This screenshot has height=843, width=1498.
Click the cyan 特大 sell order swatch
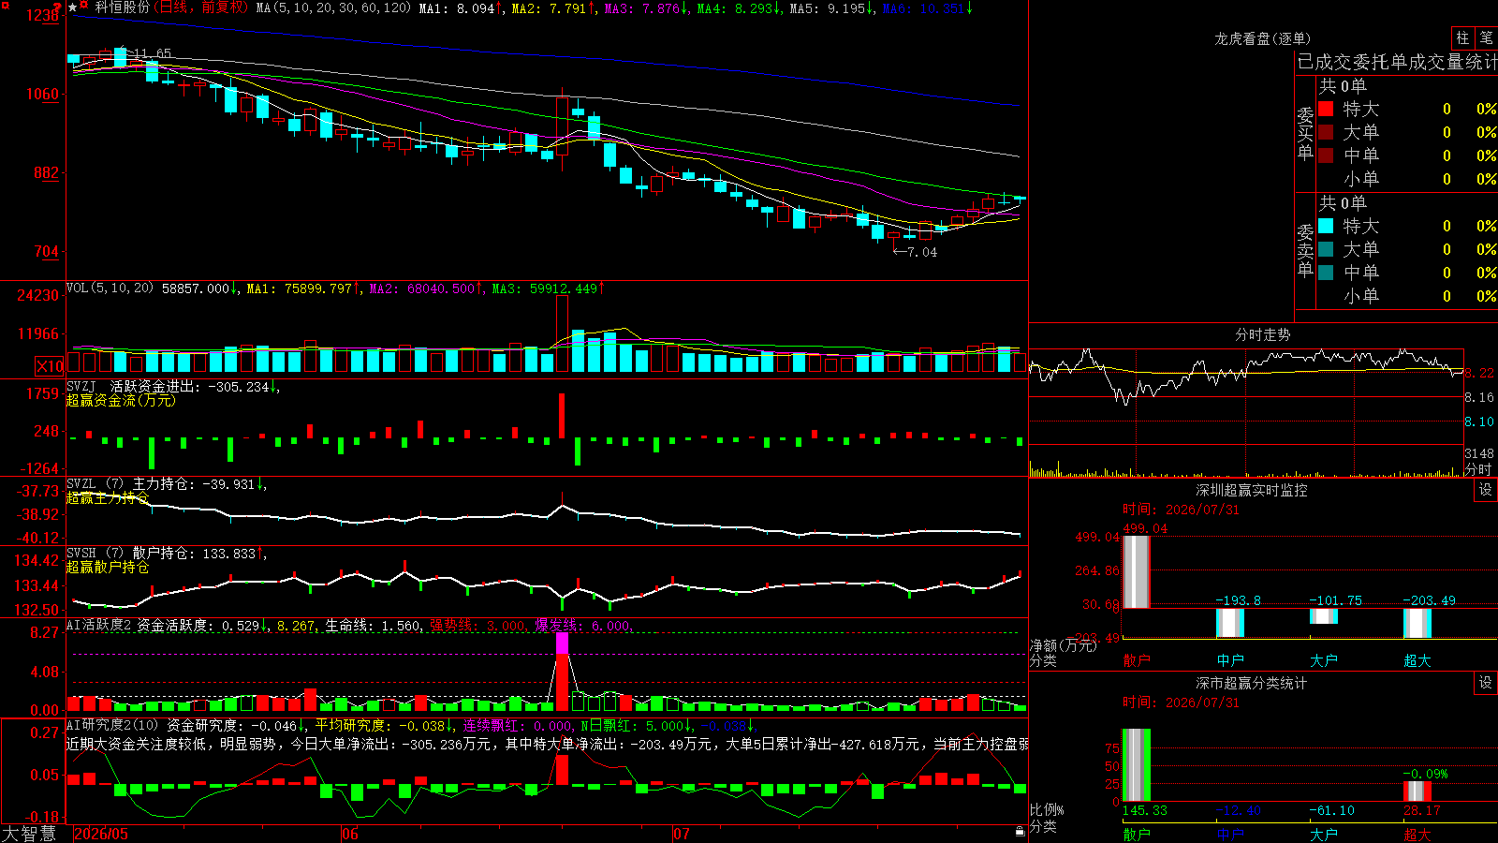pos(1326,226)
